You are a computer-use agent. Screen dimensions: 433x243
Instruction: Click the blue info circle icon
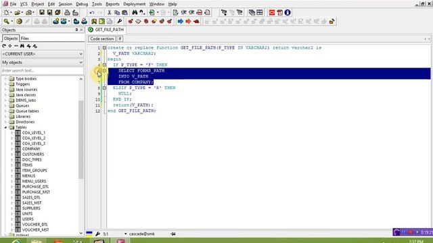(288, 12)
